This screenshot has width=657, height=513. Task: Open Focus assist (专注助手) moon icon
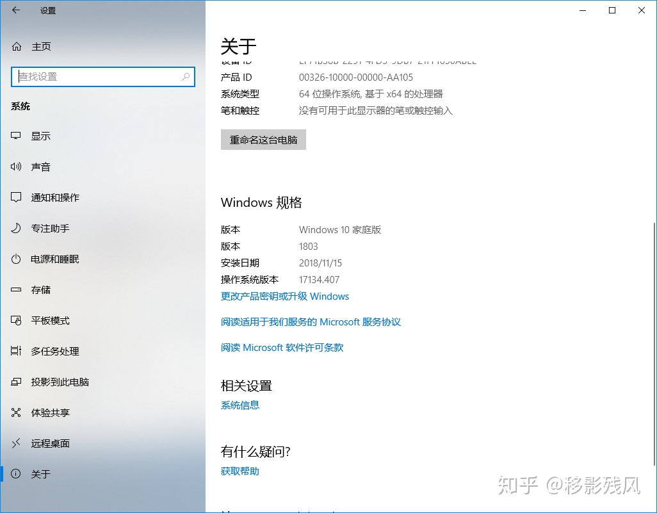tap(16, 228)
